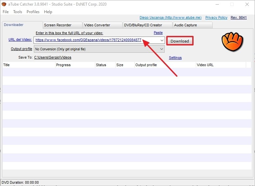Close the aTube Catcher window
This screenshot has width=255, height=186.
coord(247,4)
